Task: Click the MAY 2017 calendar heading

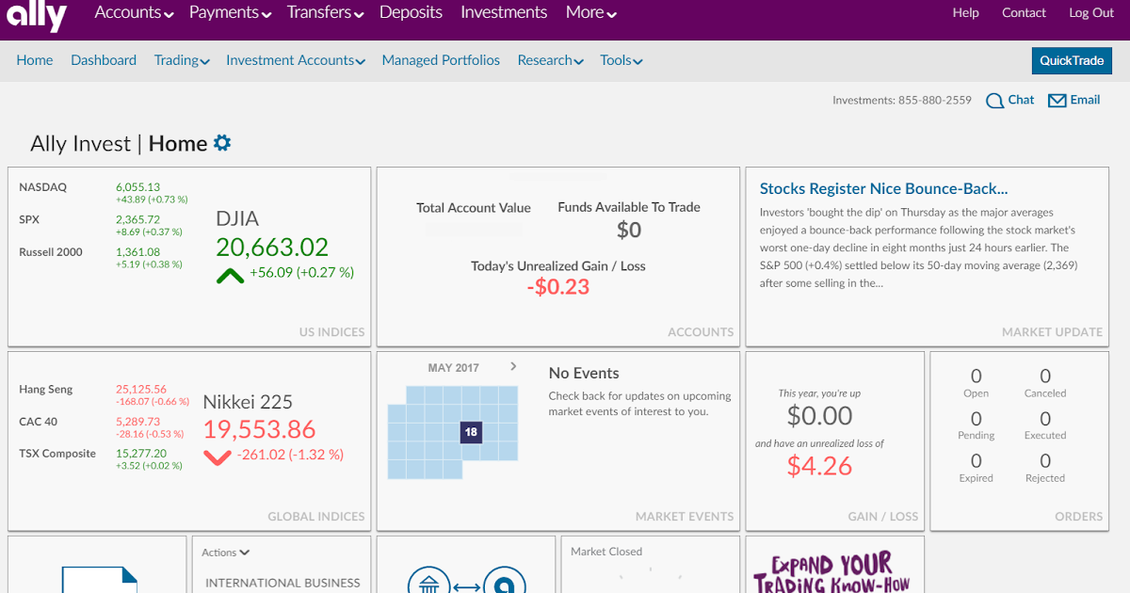Action: click(454, 368)
